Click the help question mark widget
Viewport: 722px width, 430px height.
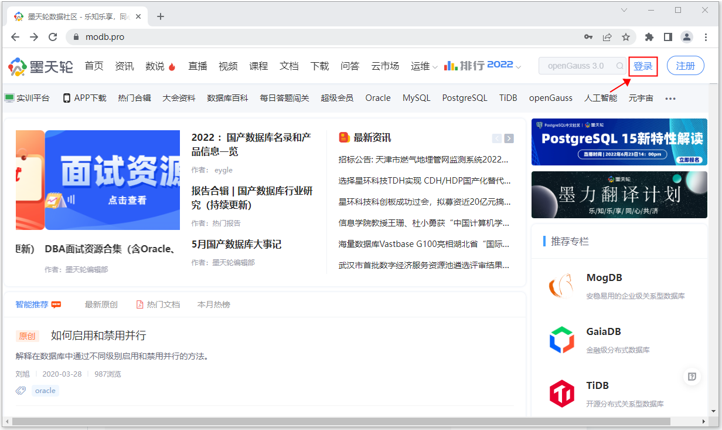click(692, 377)
